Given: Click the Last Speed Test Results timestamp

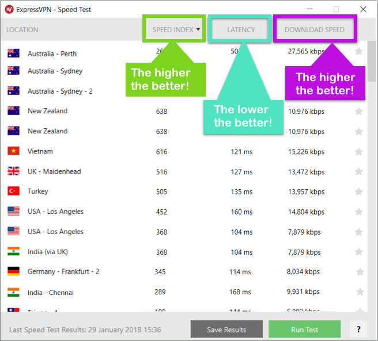Looking at the screenshot, I should tap(85, 329).
